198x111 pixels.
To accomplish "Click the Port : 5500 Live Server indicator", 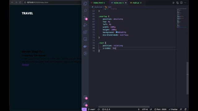I will (x=160, y=109).
